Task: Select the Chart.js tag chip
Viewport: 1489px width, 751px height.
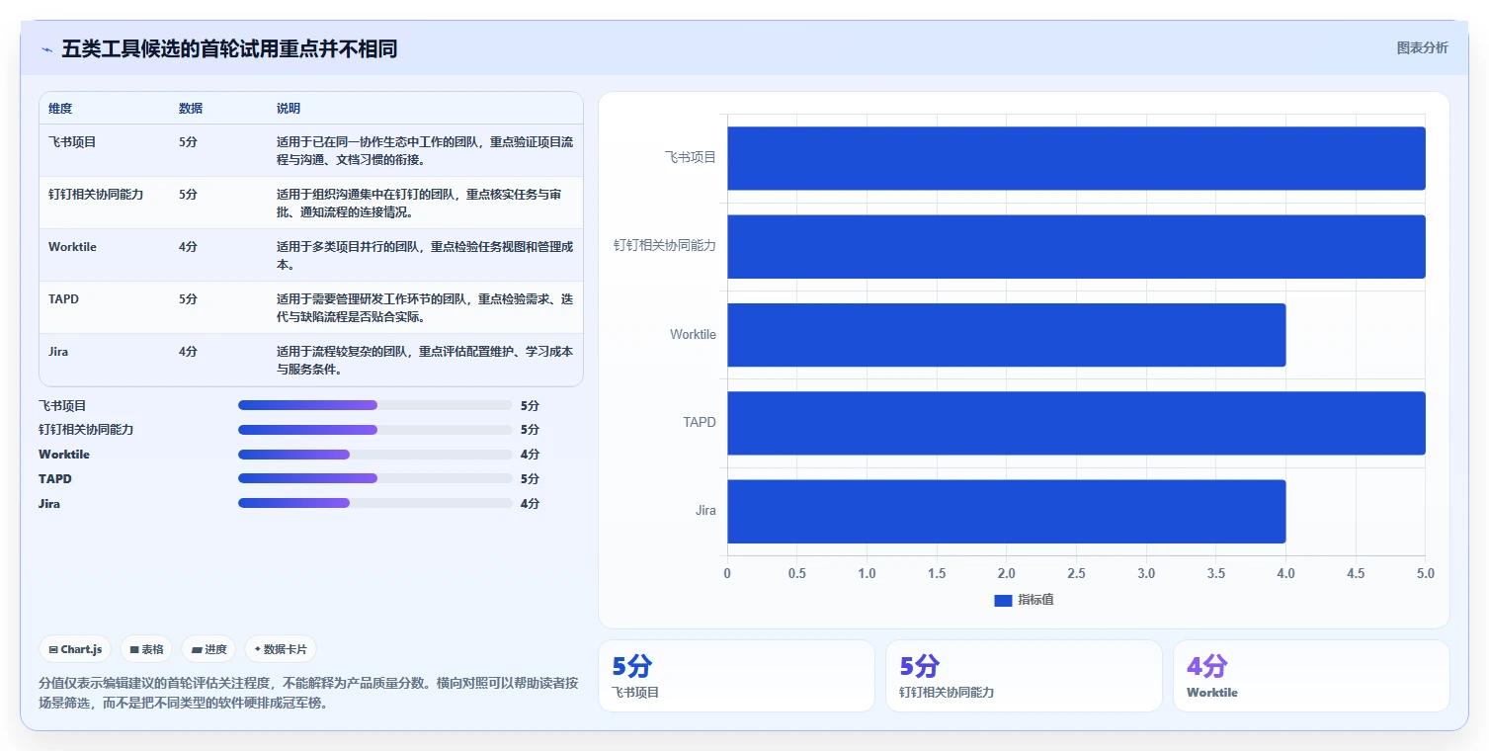Action: pos(76,649)
